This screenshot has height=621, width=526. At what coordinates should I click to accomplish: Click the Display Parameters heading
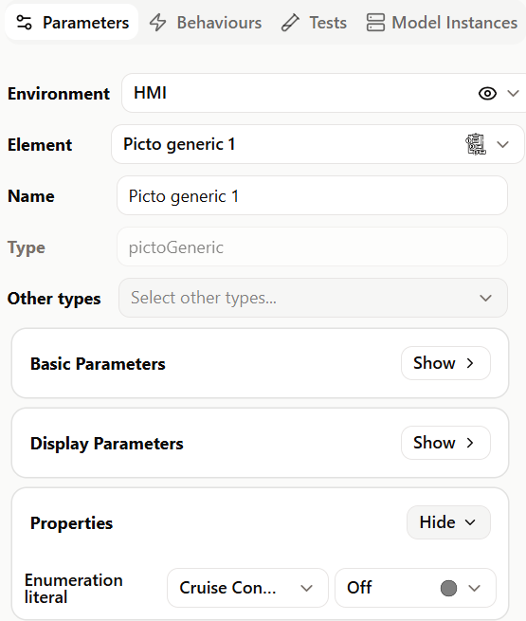107,444
